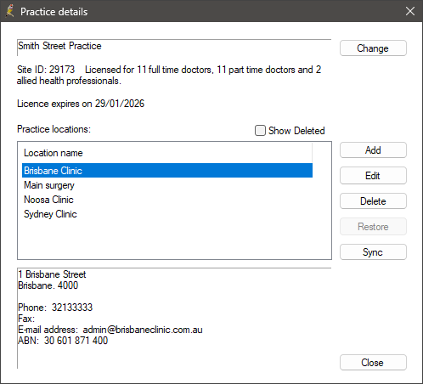This screenshot has width=423, height=384.
Task: Delete the selected location
Action: 373,201
